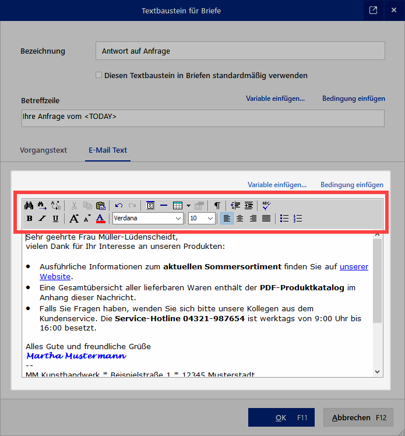Insert a horizontal line

click(164, 205)
